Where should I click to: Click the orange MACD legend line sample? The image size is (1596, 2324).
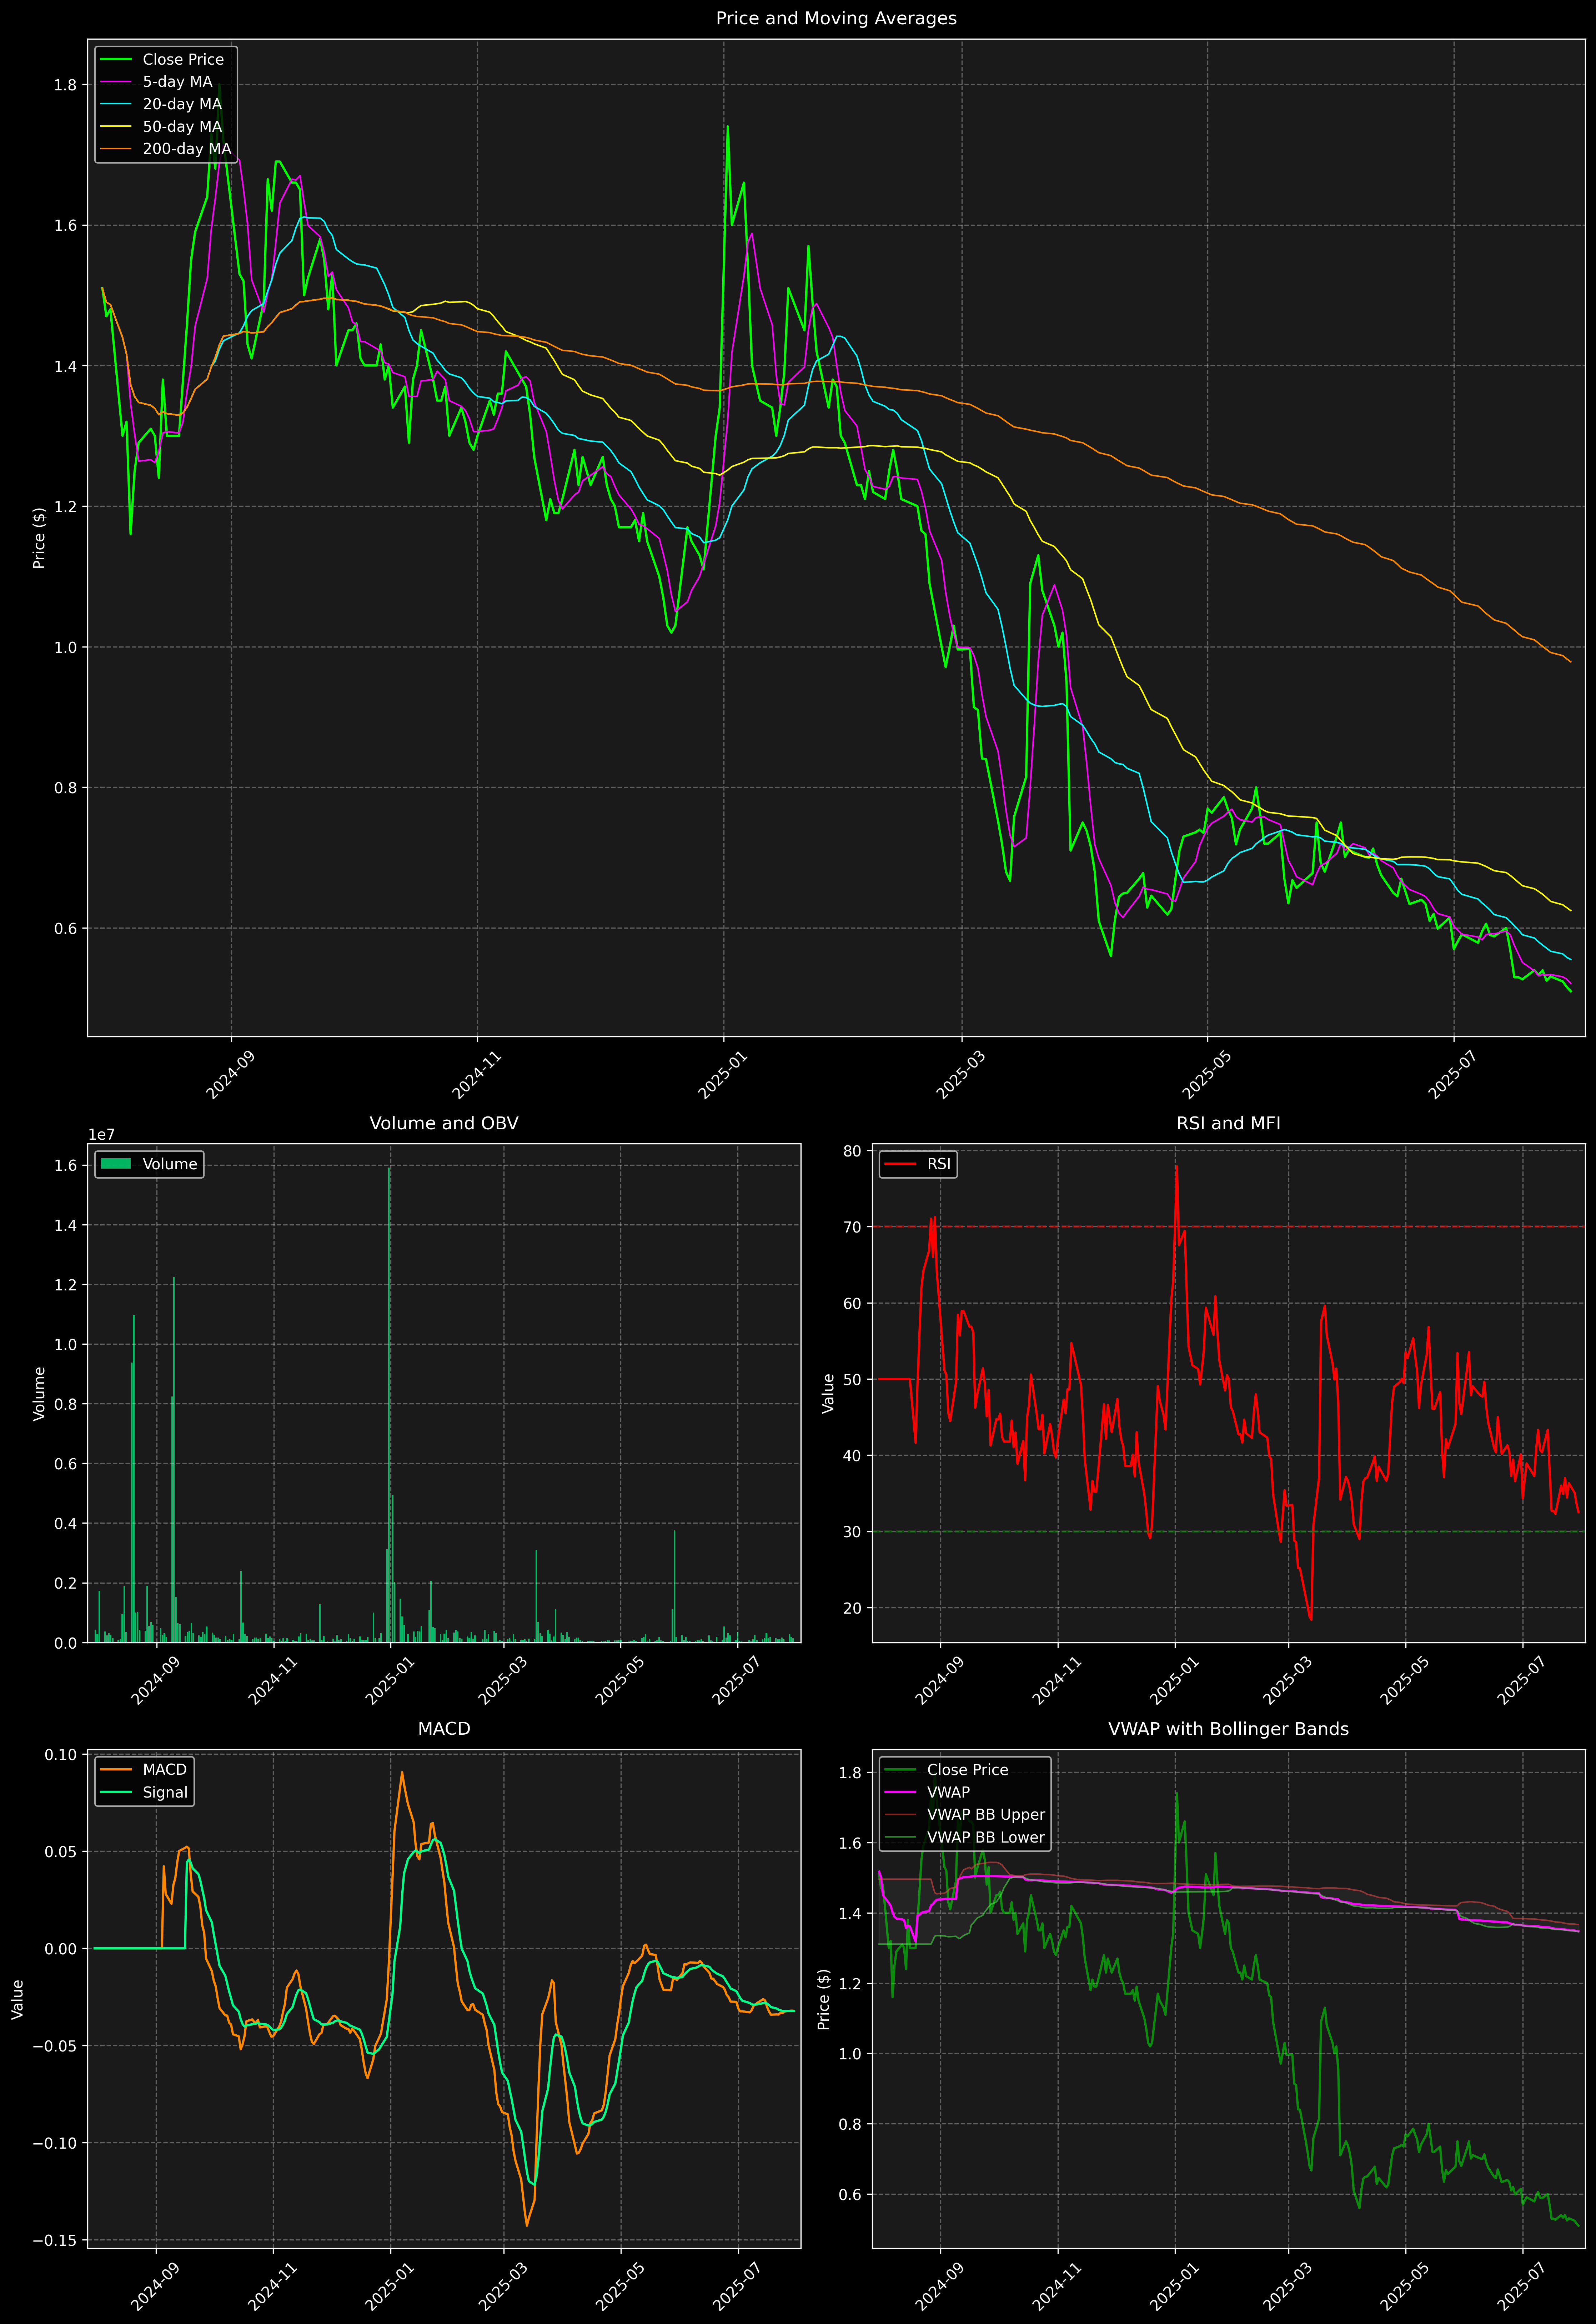click(116, 1770)
